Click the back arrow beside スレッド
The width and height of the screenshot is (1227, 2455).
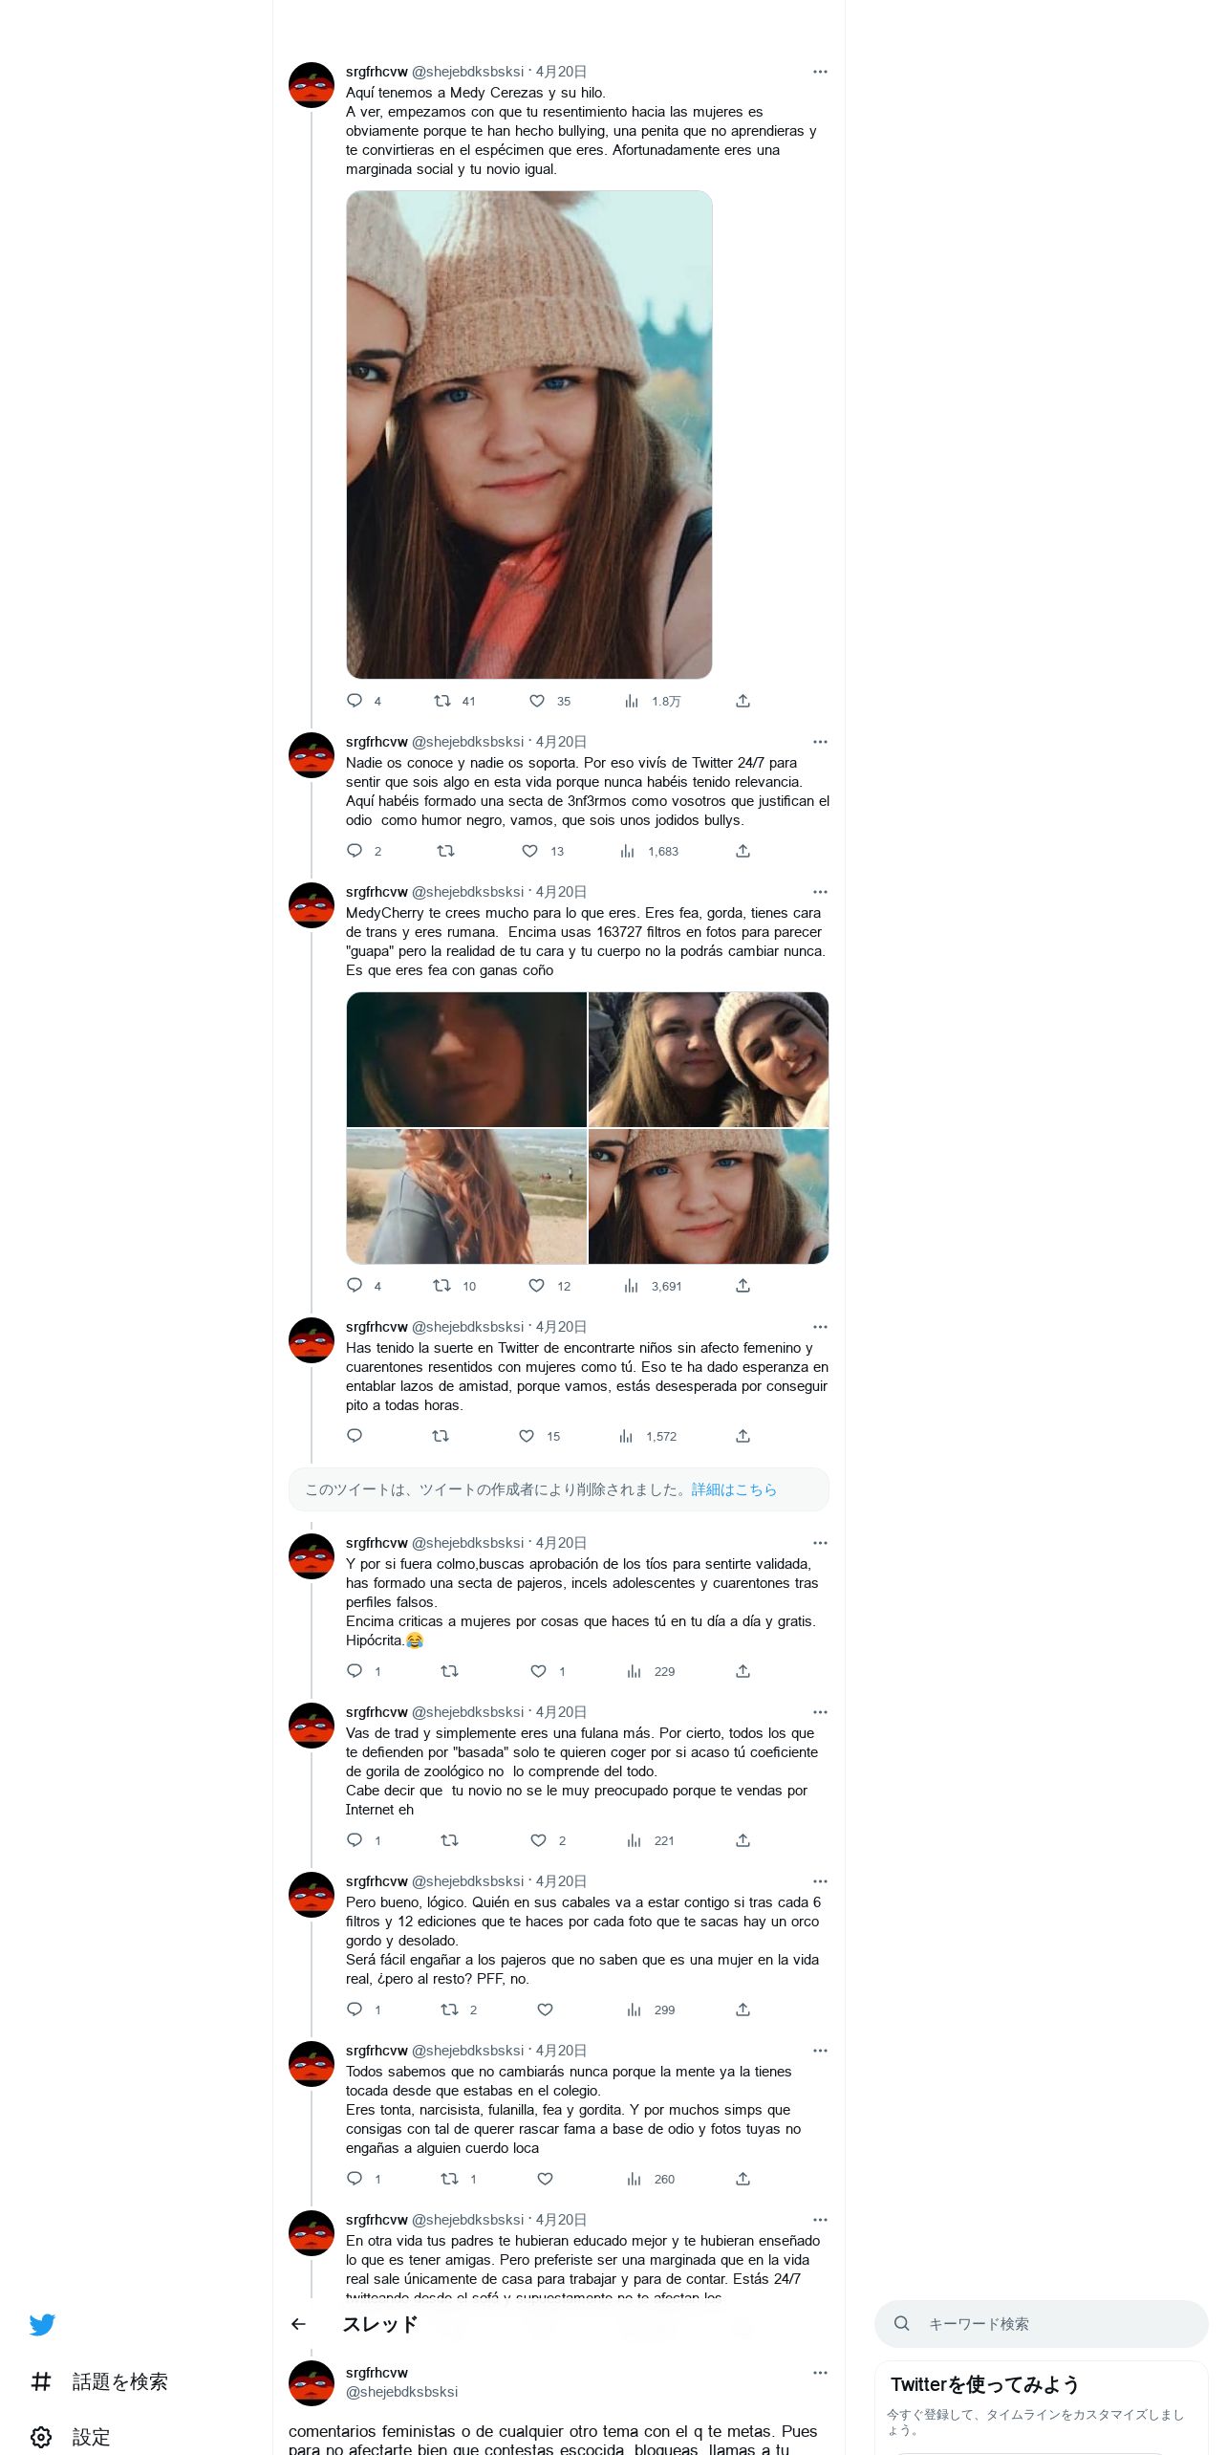[x=299, y=2324]
